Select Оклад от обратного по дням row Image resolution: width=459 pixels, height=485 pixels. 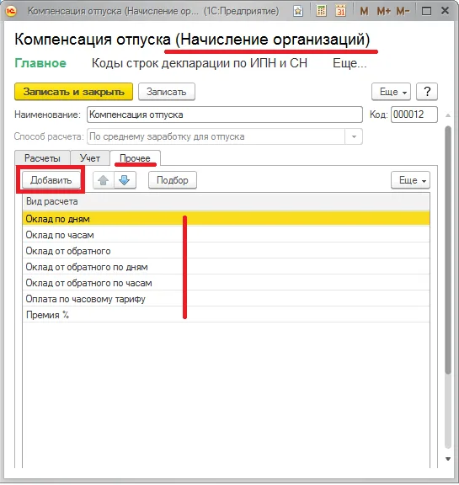point(226,267)
